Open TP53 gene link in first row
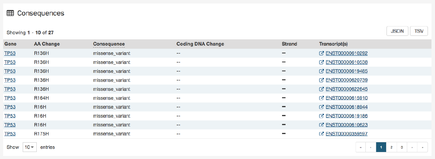Screen dimensions: 435x159 (x=10, y=53)
